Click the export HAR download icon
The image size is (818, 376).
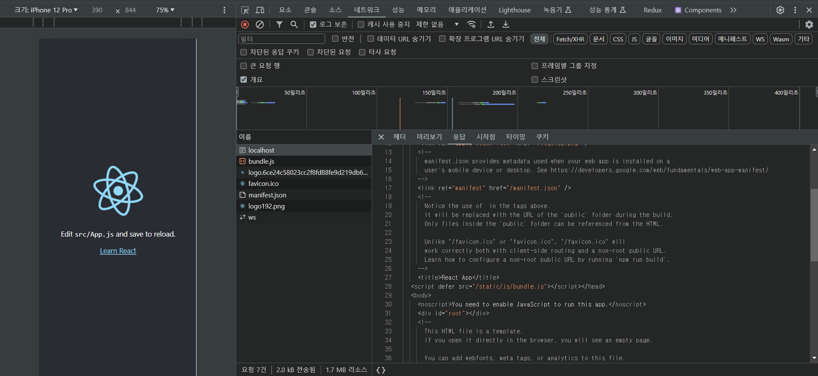pyautogui.click(x=506, y=25)
